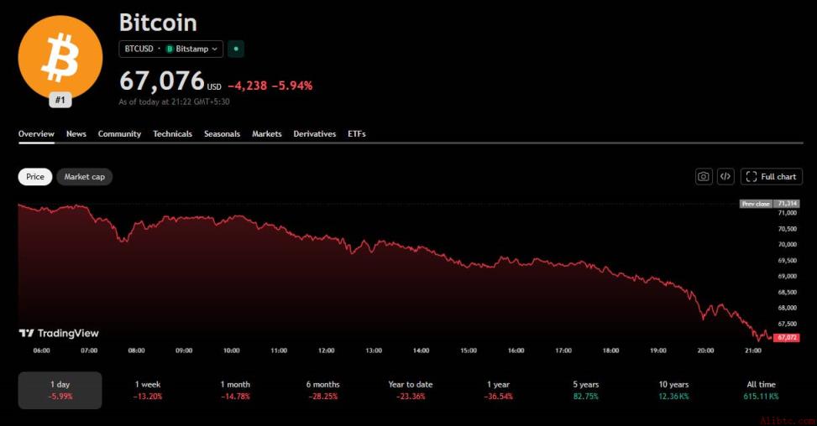The height and width of the screenshot is (426, 817).
Task: Open the Technicals tab
Action: tap(172, 133)
